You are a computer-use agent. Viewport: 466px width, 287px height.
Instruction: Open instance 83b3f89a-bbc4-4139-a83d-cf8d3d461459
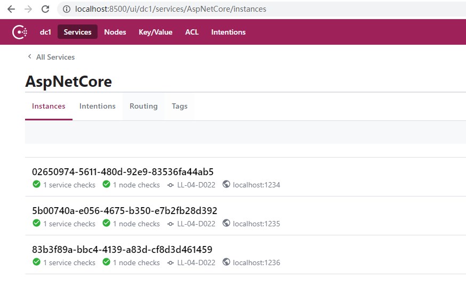tap(122, 250)
